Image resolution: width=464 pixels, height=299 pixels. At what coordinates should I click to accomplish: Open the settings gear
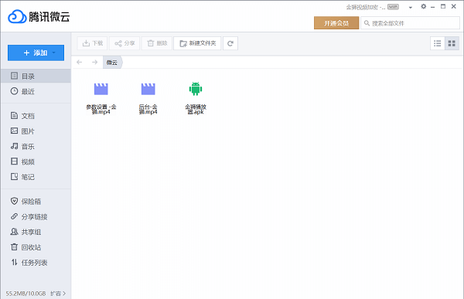pos(424,6)
